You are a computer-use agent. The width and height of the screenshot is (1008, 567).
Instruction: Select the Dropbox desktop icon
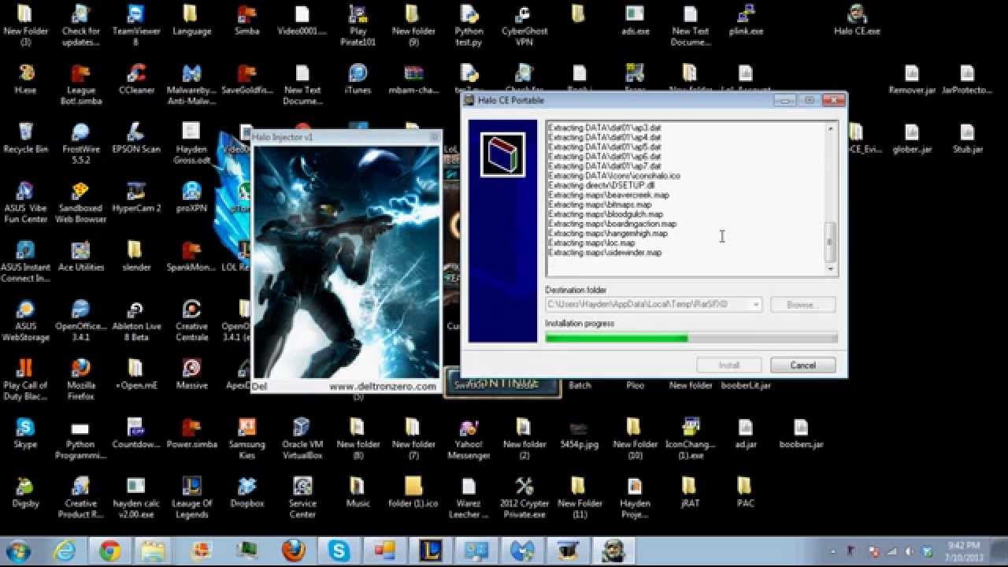[246, 493]
